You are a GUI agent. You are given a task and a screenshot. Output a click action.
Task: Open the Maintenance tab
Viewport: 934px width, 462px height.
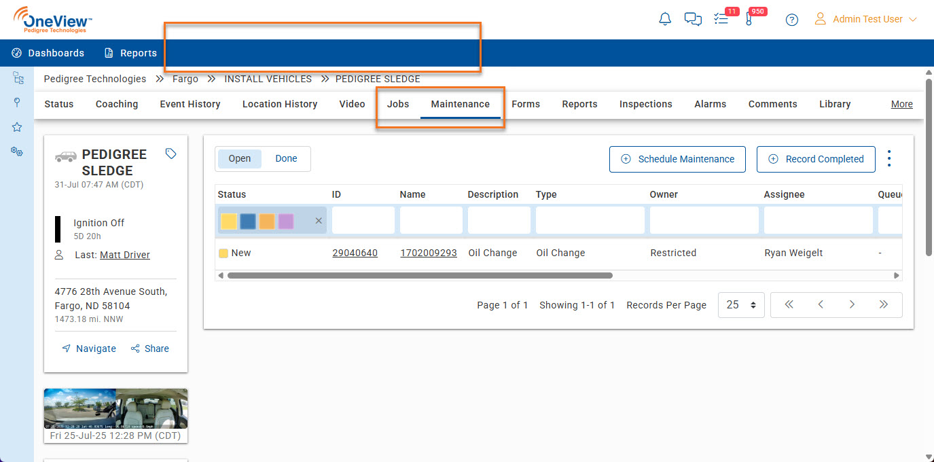point(461,104)
